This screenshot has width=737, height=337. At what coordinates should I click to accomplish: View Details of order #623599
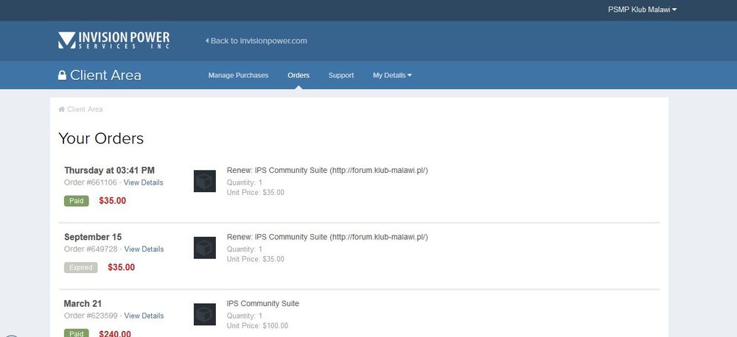point(144,316)
